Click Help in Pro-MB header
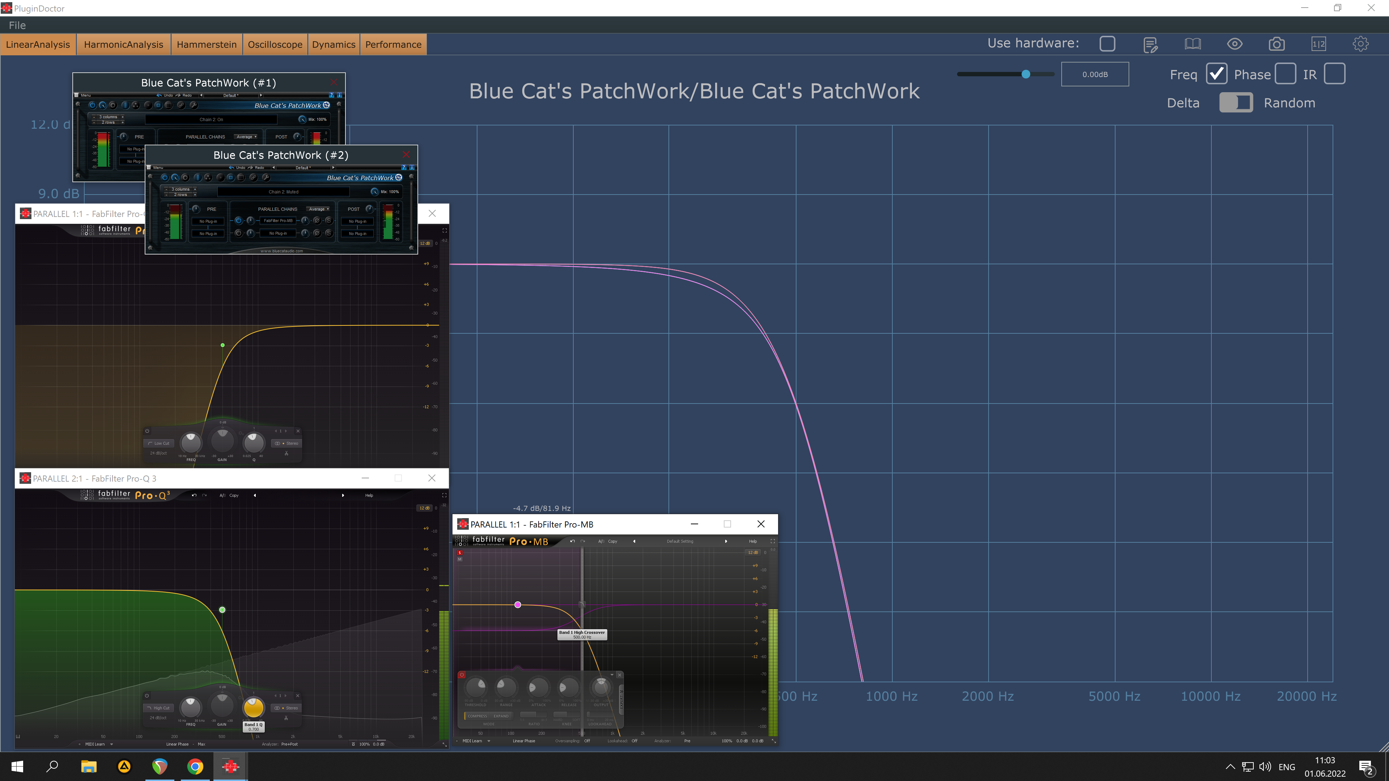 tap(753, 541)
